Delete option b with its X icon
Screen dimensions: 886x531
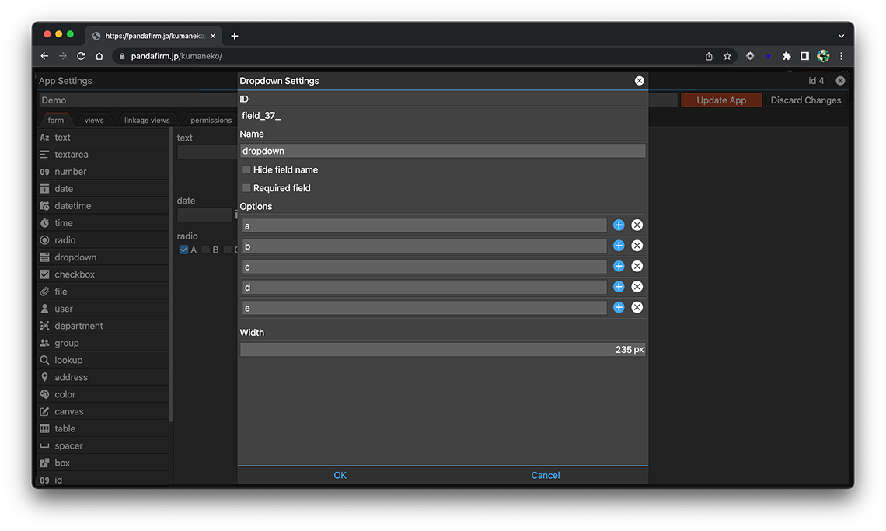637,246
